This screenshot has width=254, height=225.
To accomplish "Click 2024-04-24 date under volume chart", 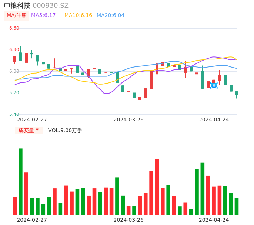I will pos(214,220).
